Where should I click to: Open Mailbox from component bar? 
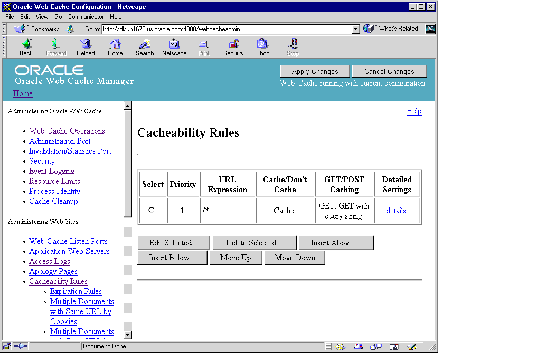pyautogui.click(x=358, y=346)
